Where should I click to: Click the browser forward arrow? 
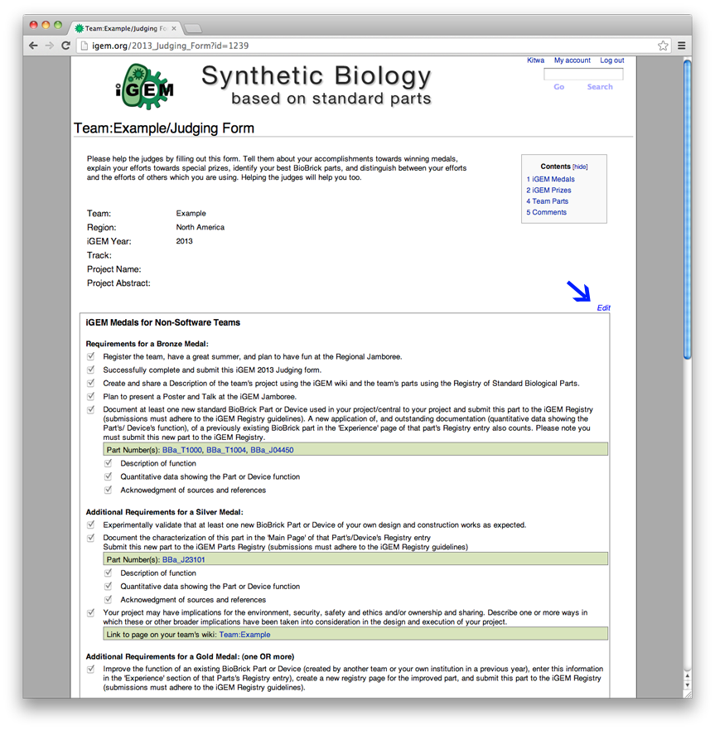(50, 46)
